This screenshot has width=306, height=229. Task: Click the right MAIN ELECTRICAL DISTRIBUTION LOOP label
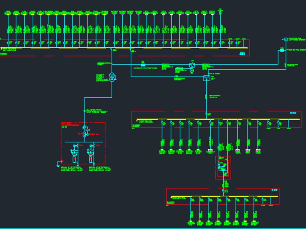pos(99,169)
